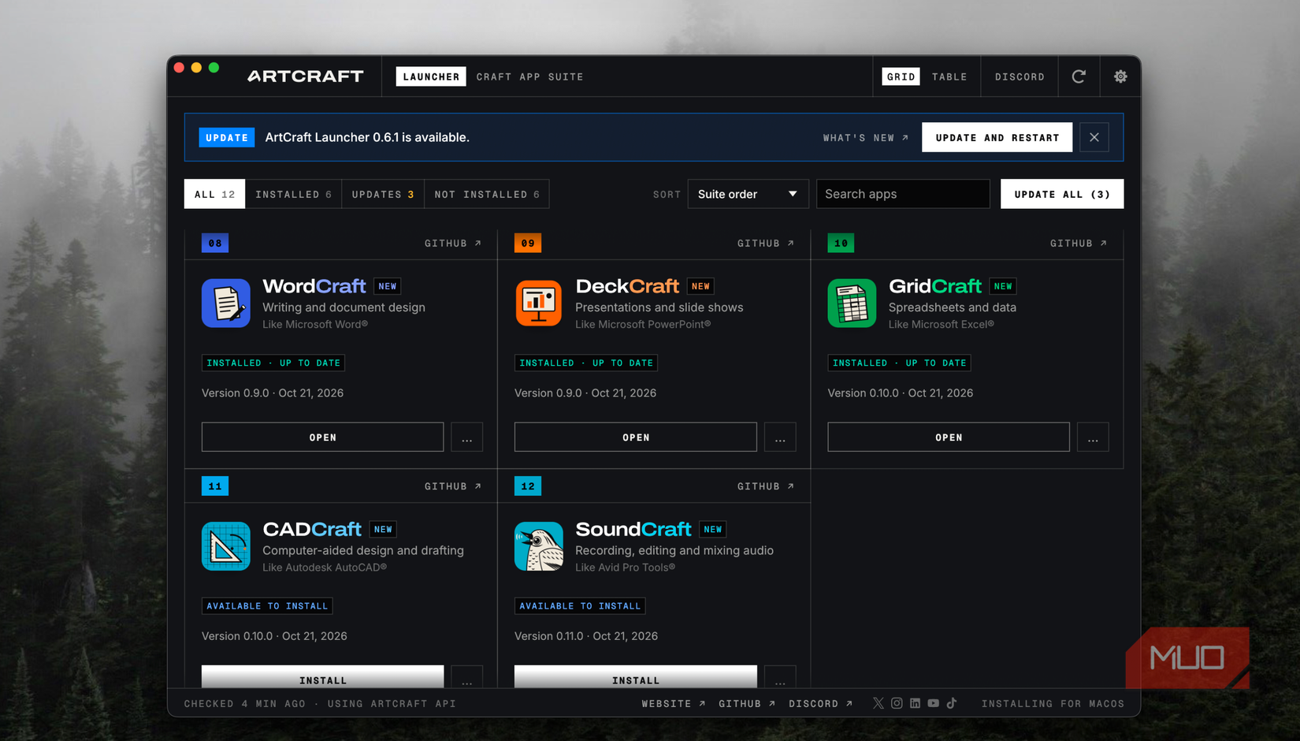The image size is (1300, 741).
Task: Open the Discord footer link
Action: (820, 703)
